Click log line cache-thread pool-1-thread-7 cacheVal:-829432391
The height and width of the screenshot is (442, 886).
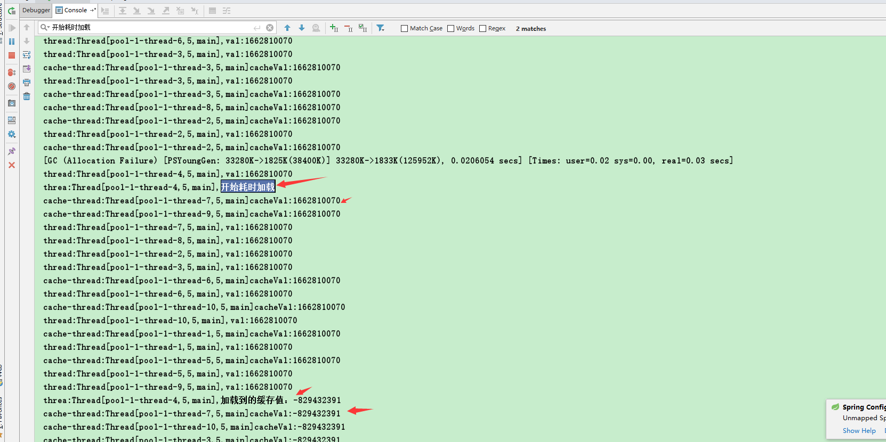tap(192, 413)
